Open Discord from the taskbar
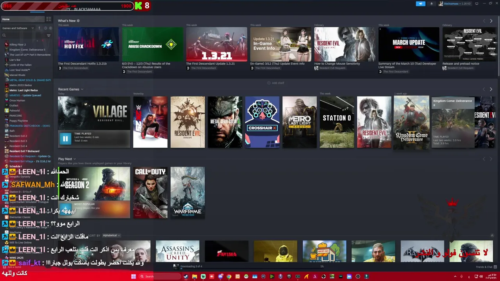This screenshot has width=500, height=281. tap(220, 276)
